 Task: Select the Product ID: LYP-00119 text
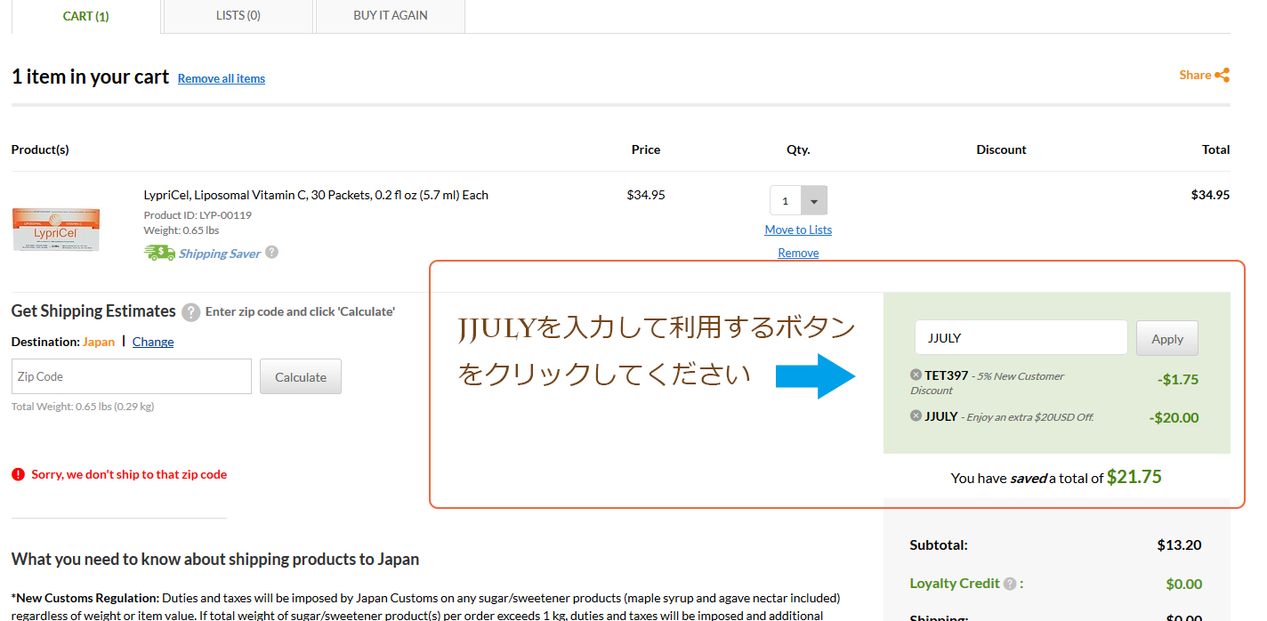[198, 215]
